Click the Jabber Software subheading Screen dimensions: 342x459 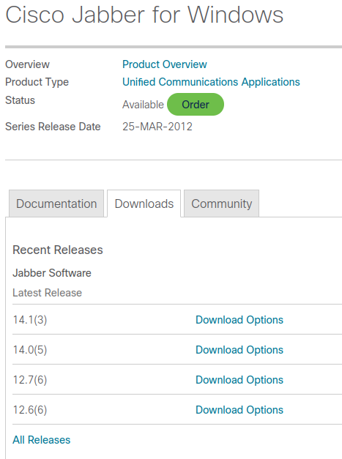52,273
